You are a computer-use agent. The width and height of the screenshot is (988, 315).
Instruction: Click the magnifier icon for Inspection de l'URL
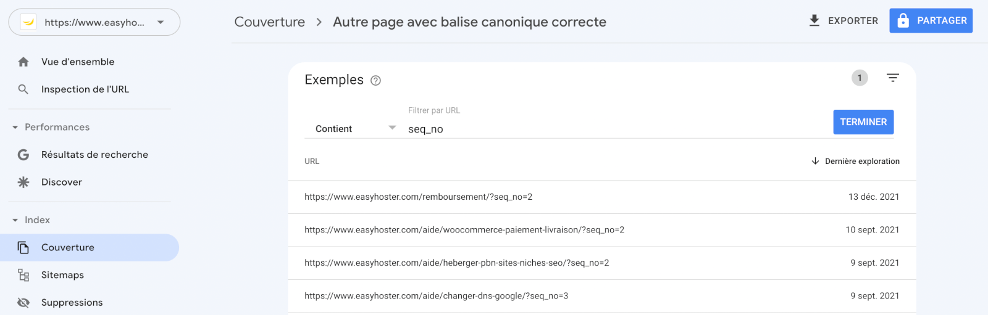(x=23, y=89)
